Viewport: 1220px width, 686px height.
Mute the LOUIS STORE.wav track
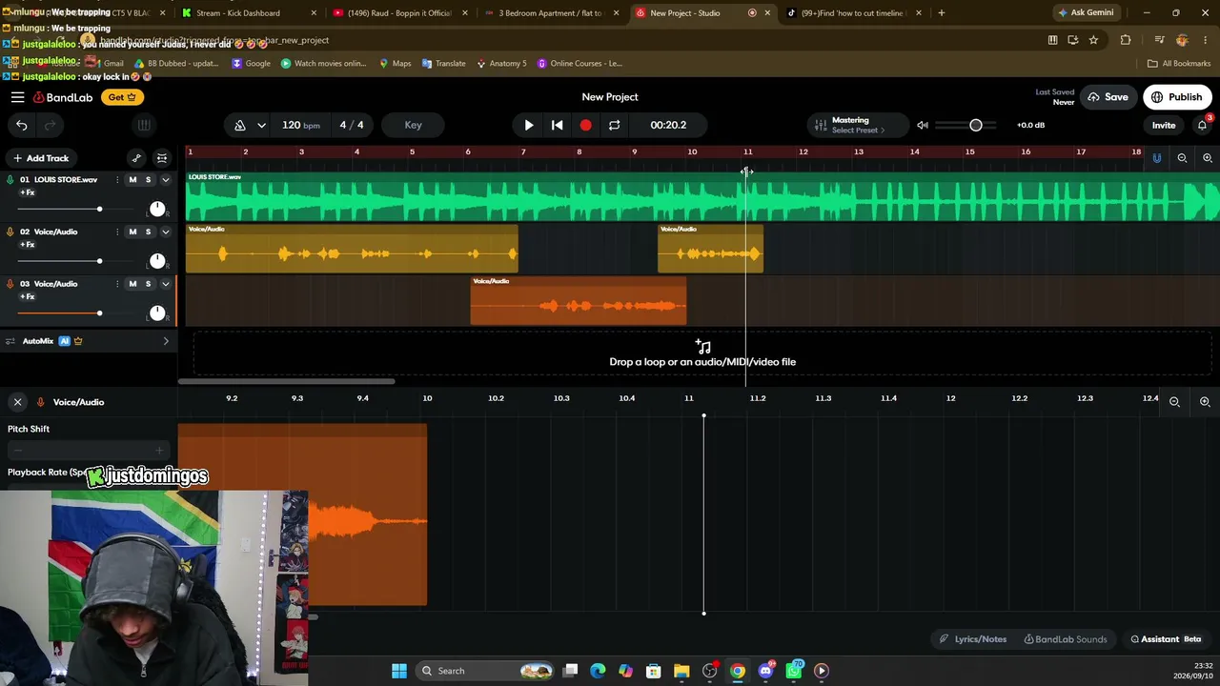click(x=132, y=179)
